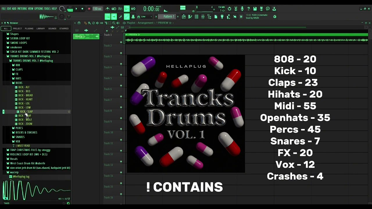This screenshot has height=209, width=372.
Task: Open the OPTIONS menu
Action: tap(39, 9)
